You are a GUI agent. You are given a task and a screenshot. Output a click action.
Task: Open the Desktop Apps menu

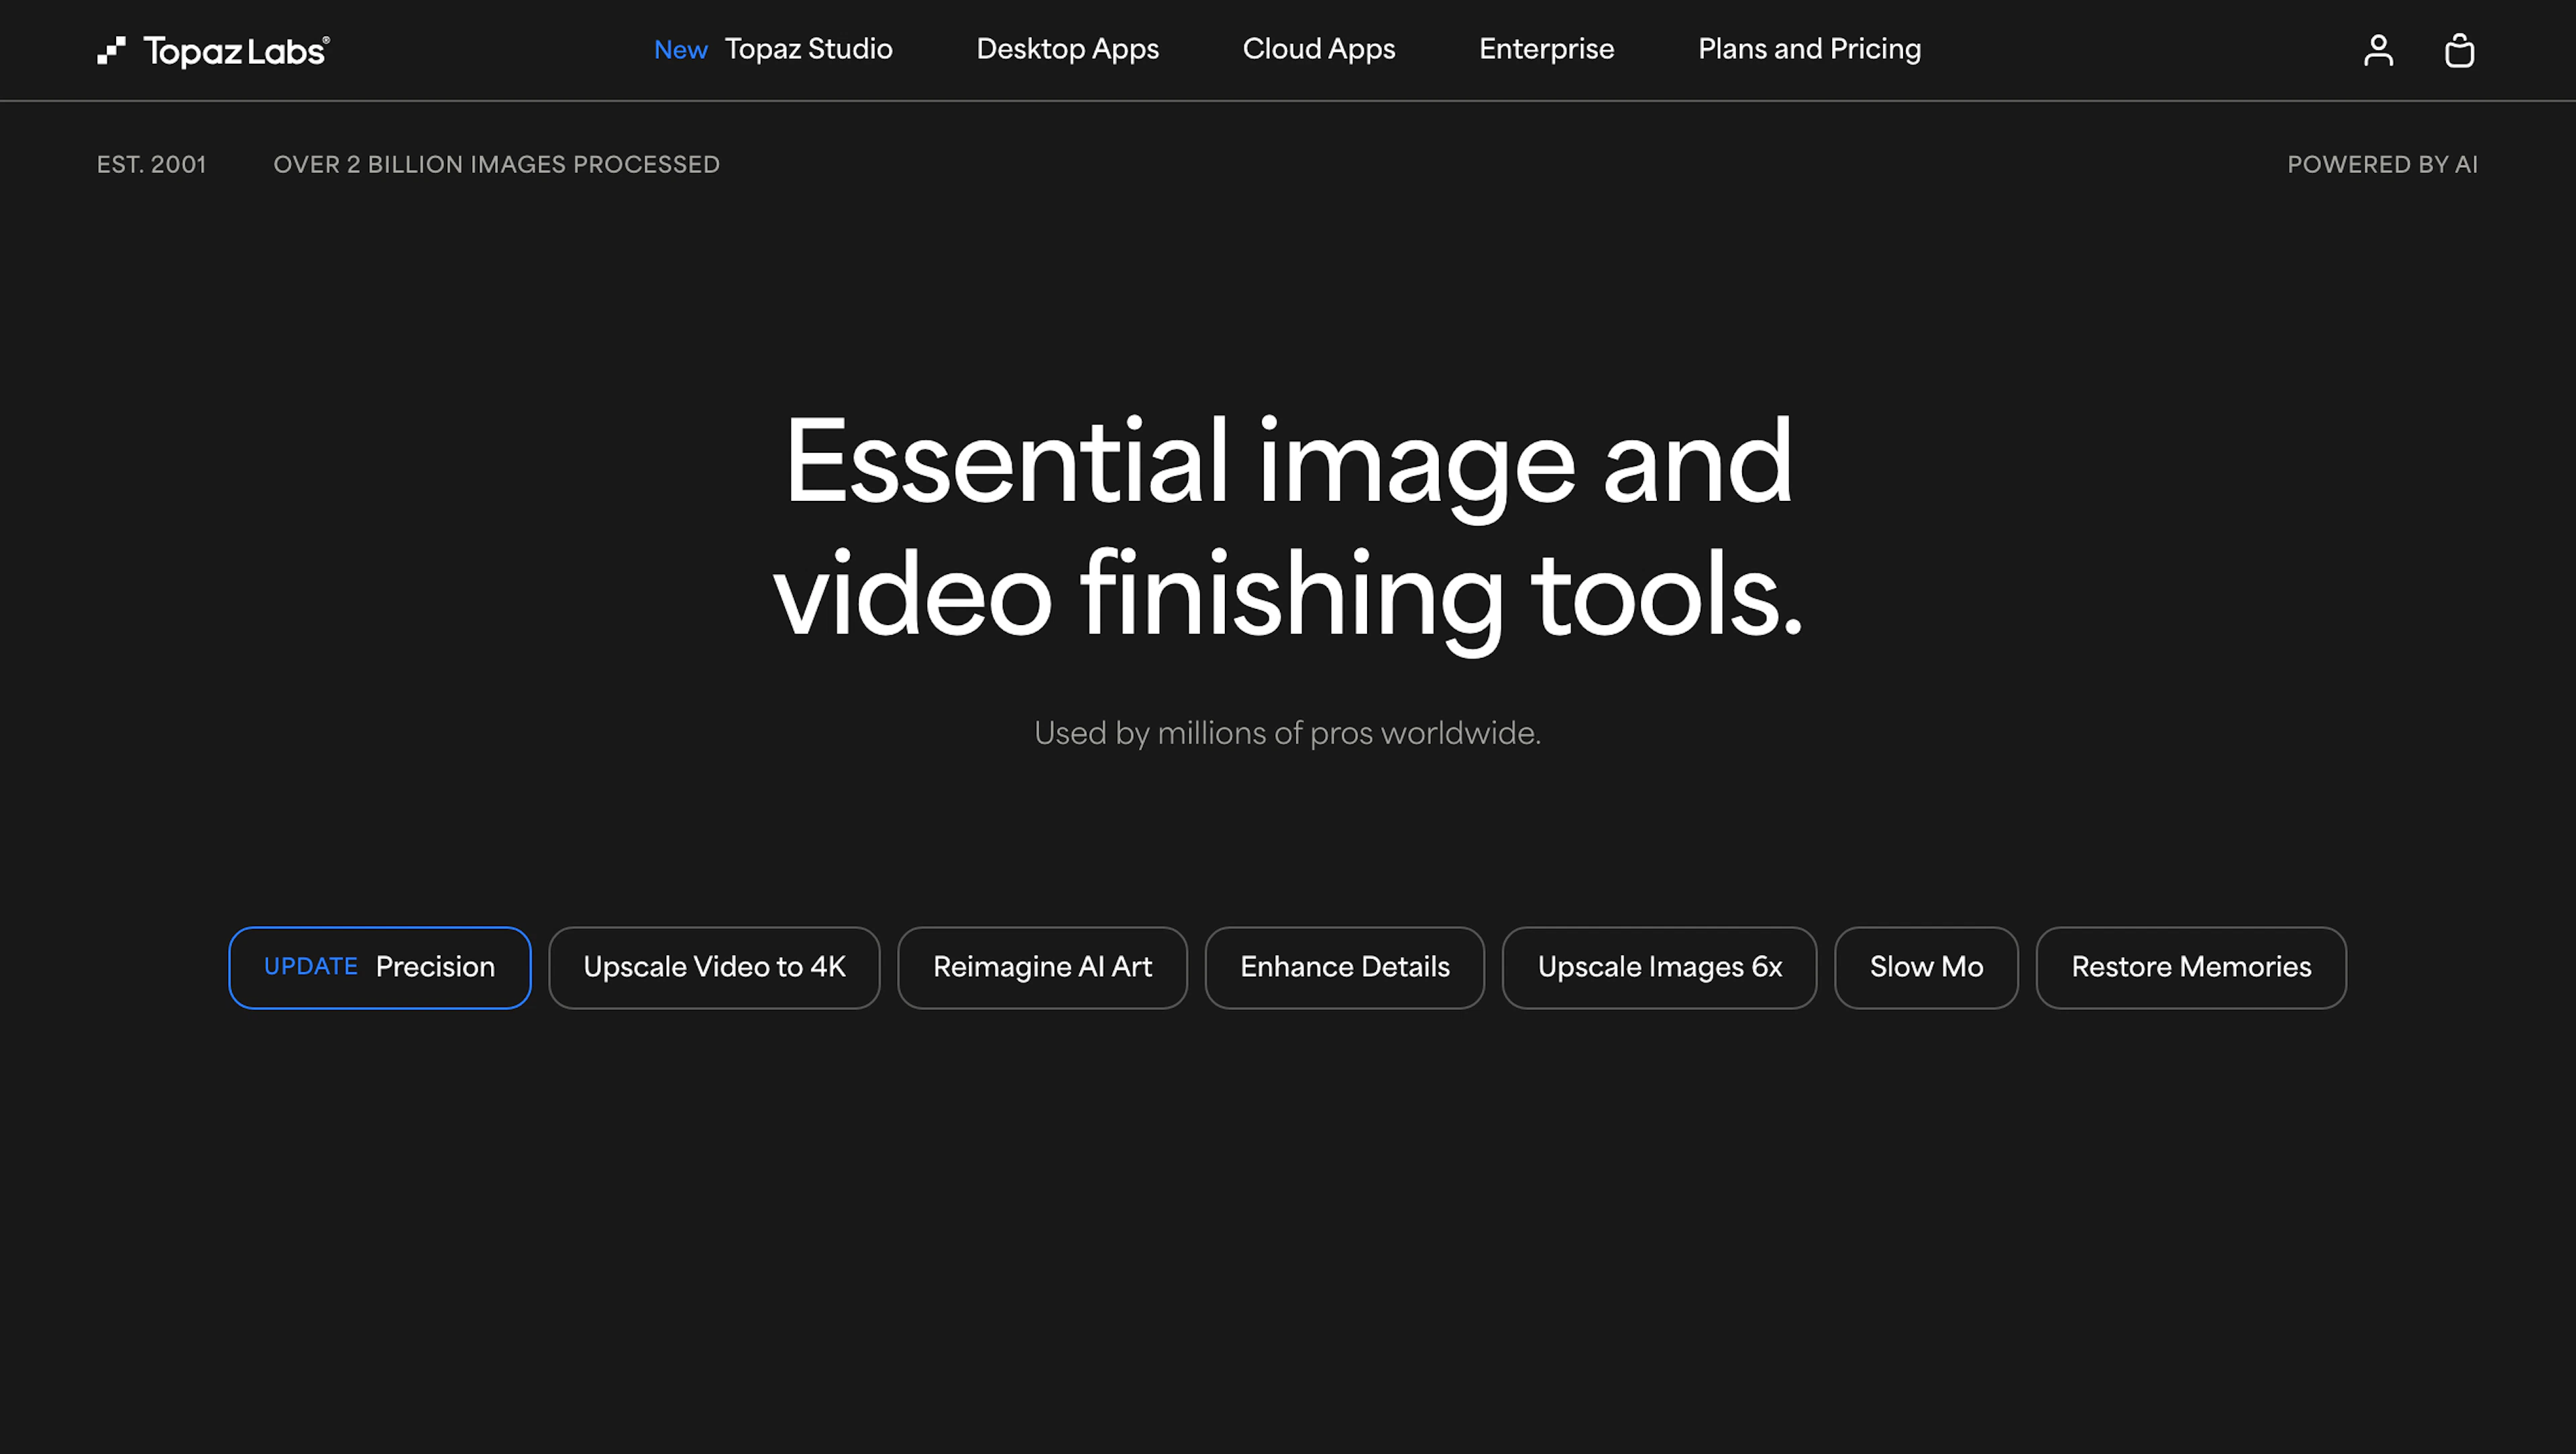[x=1067, y=49]
